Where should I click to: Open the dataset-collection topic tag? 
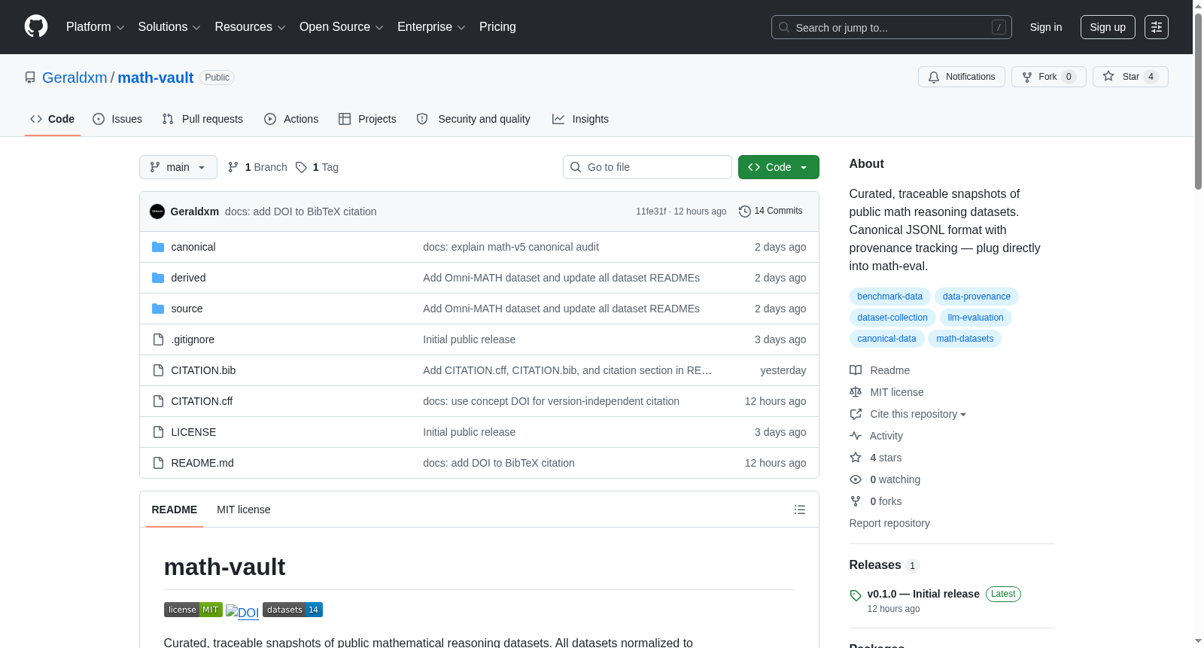point(892,318)
